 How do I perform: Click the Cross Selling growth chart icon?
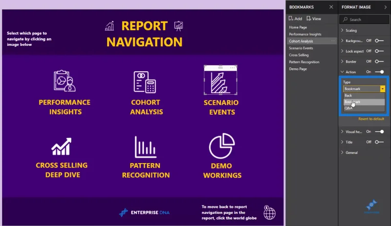click(x=62, y=146)
